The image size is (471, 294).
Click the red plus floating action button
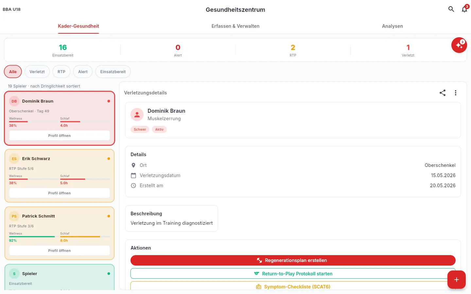[457, 280]
